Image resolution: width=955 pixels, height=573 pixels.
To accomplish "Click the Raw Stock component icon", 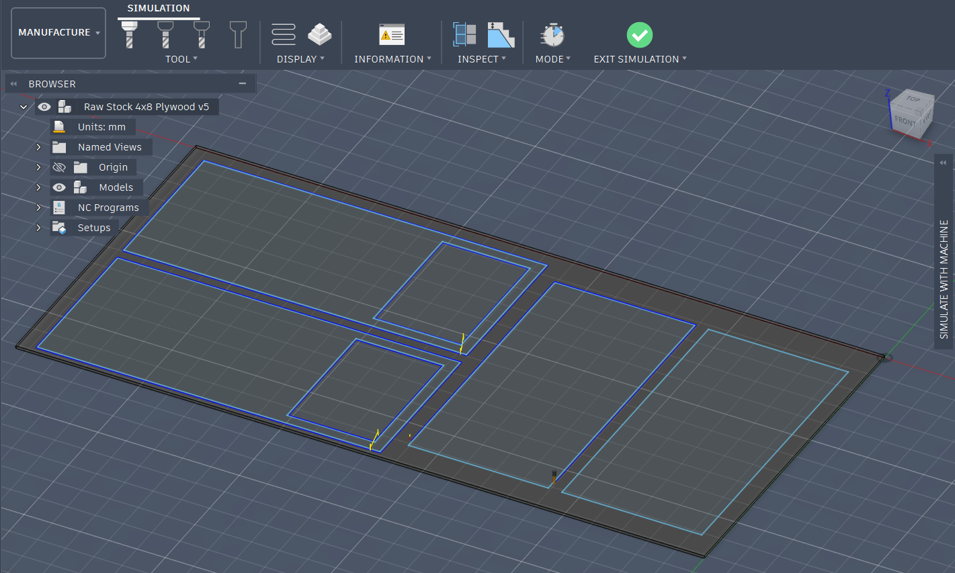I will 65,107.
